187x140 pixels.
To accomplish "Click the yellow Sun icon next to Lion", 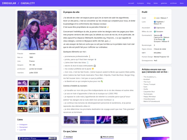I will (155, 18).
